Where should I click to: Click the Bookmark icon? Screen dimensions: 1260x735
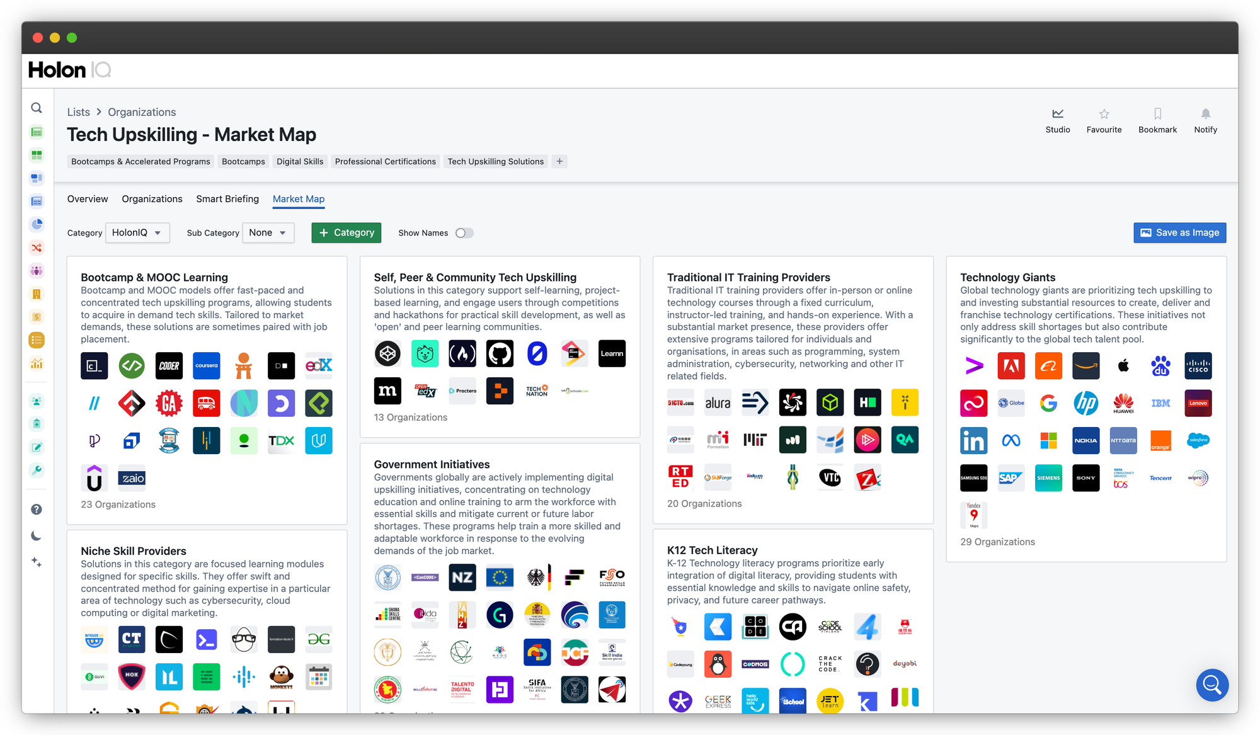click(1157, 114)
